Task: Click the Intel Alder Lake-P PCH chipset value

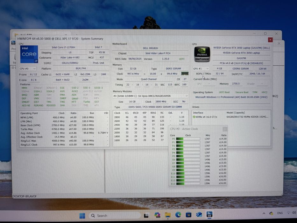Action: pos(158,53)
